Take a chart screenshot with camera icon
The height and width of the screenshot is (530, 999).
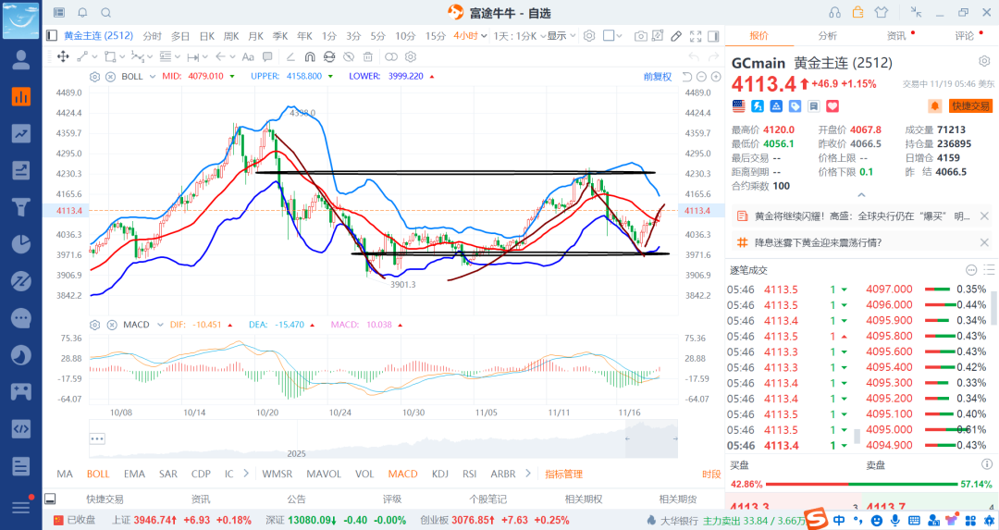(640, 36)
